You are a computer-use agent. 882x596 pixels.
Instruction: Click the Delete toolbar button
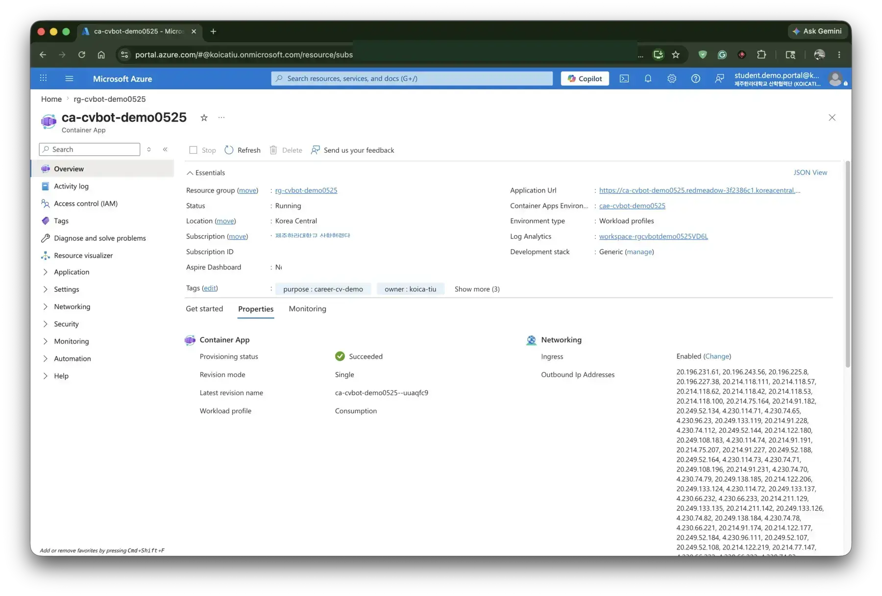click(x=286, y=150)
